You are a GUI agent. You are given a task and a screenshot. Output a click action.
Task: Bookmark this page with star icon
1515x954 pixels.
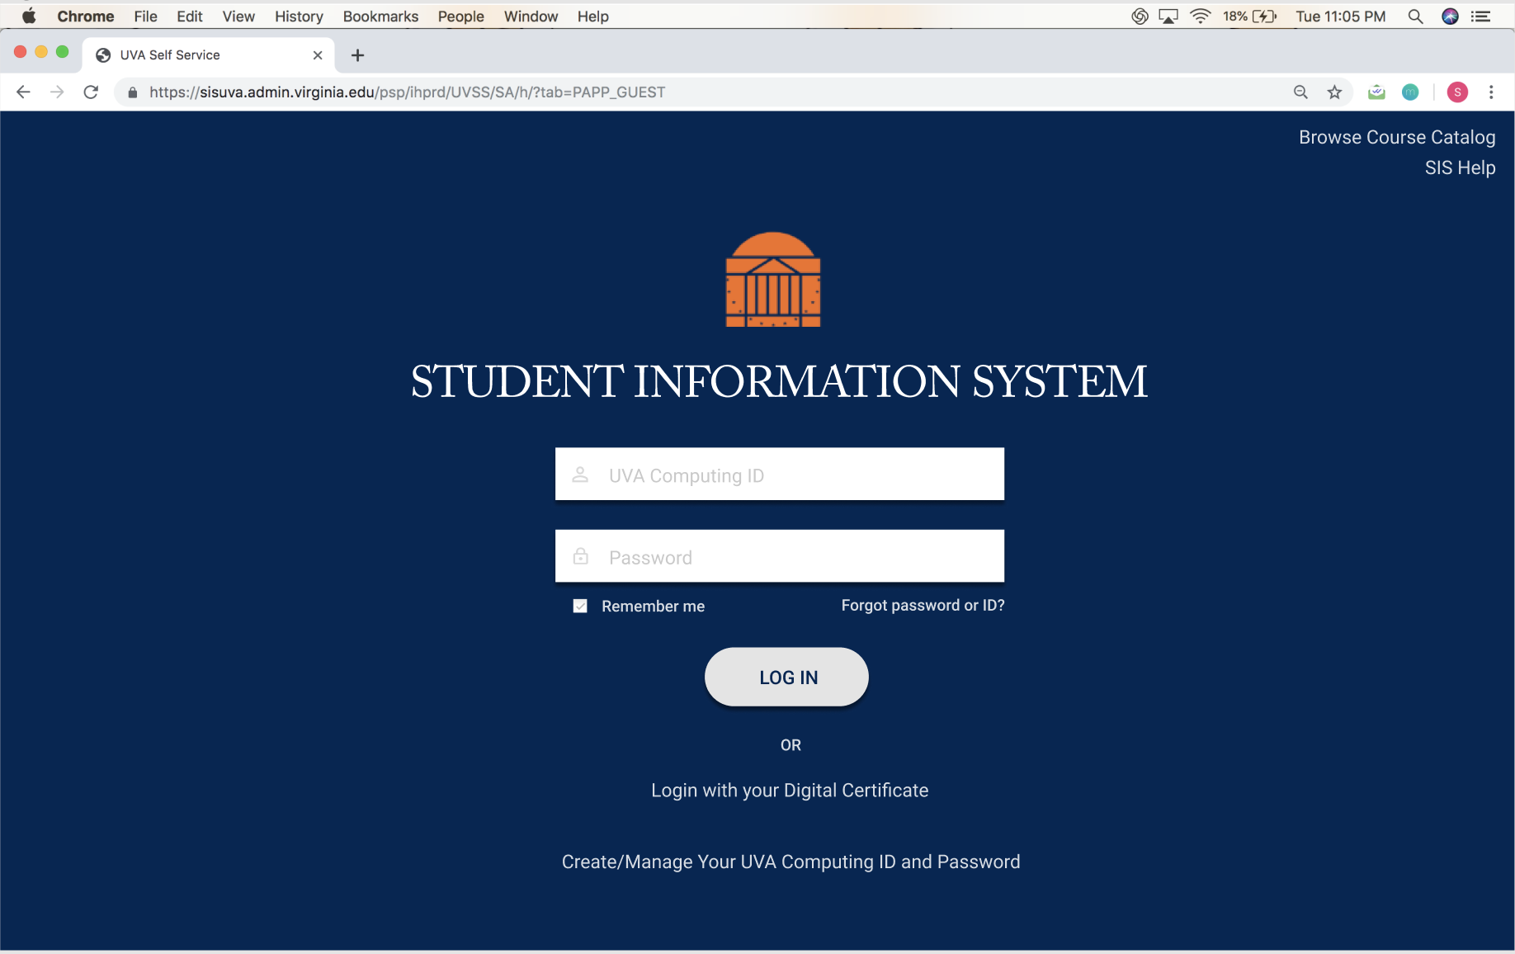1334,92
